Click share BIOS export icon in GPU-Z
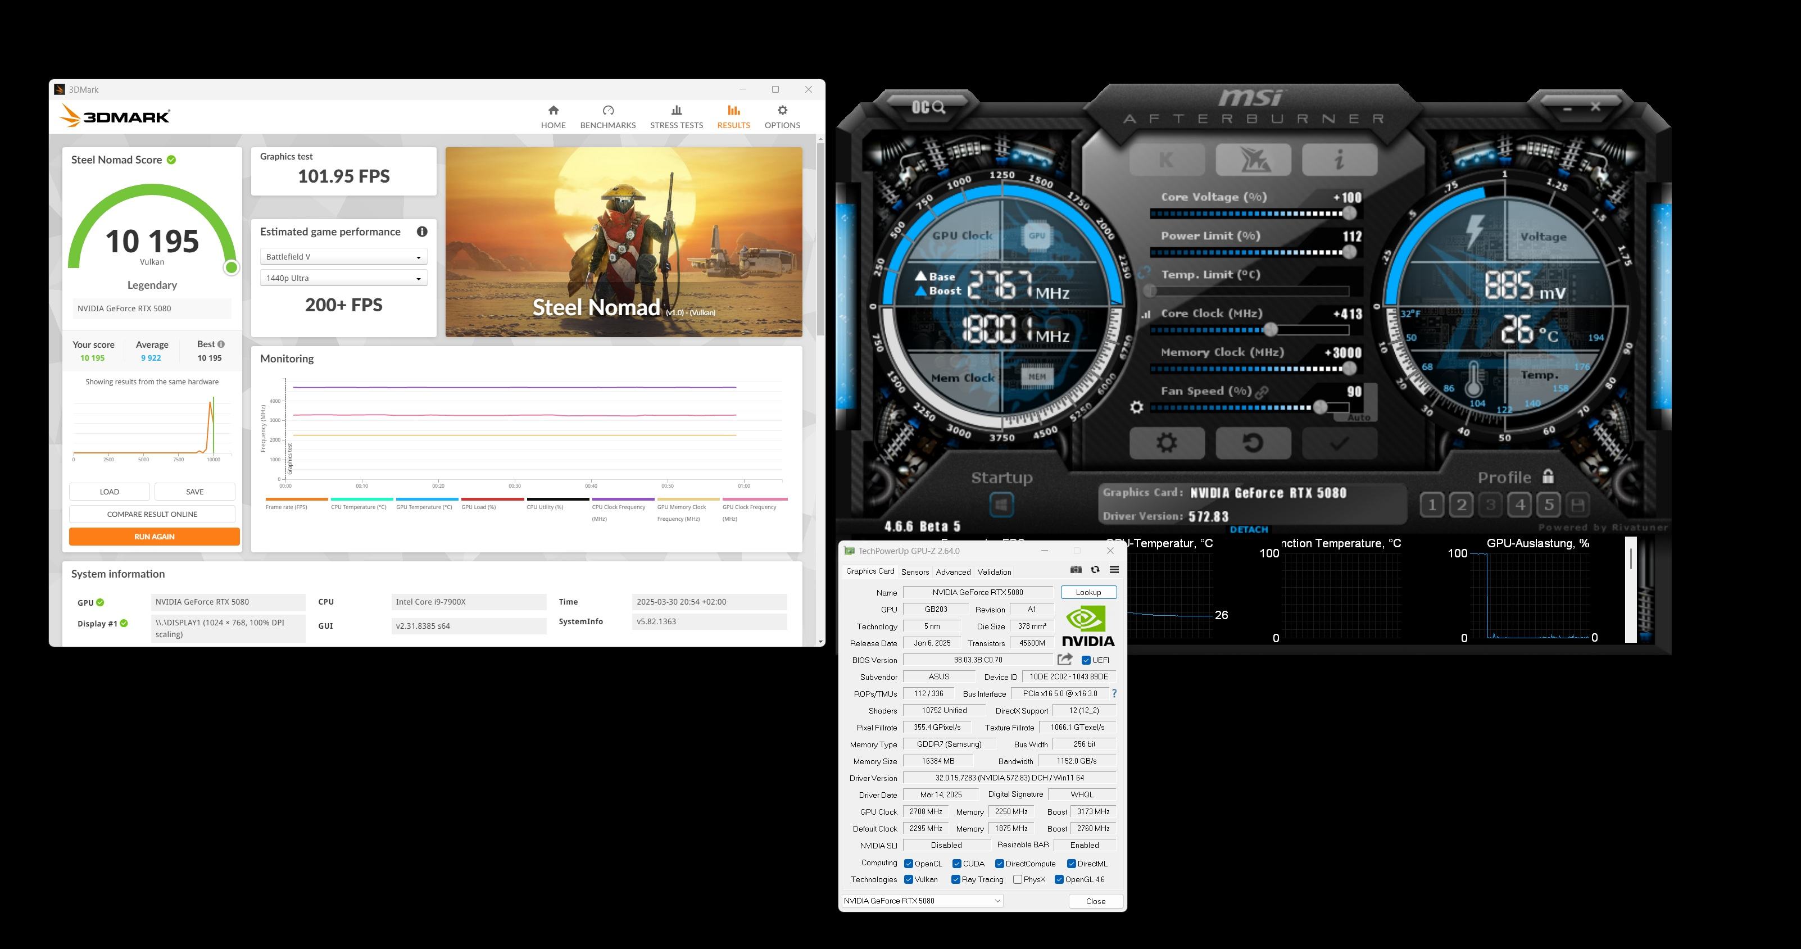This screenshot has width=1801, height=949. click(x=1065, y=659)
